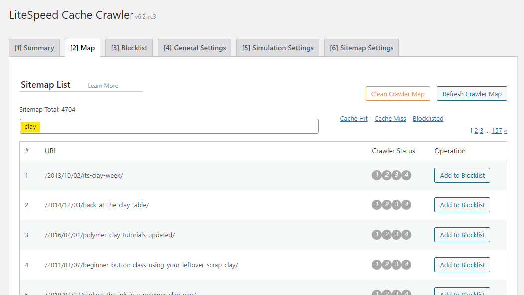Viewport: 524px width, 295px height.
Task: Go to pagination page 2
Action: coord(476,131)
